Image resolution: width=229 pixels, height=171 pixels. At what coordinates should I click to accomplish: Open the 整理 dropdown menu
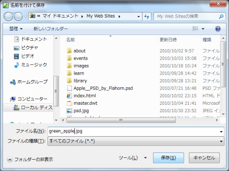16,28
